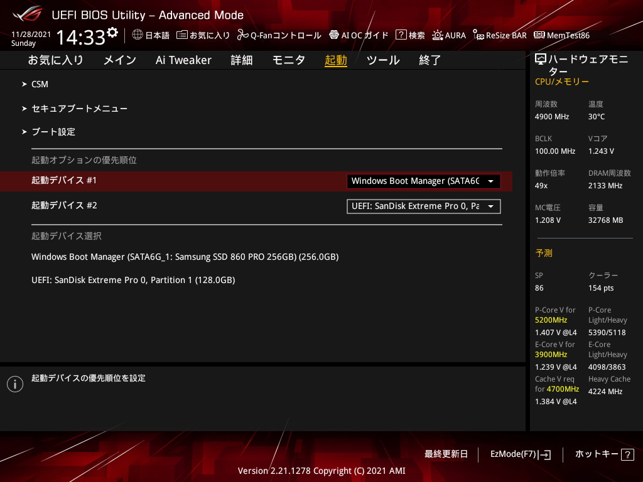Click the 3900MHz E-Core value
643x482 pixels.
click(x=551, y=355)
